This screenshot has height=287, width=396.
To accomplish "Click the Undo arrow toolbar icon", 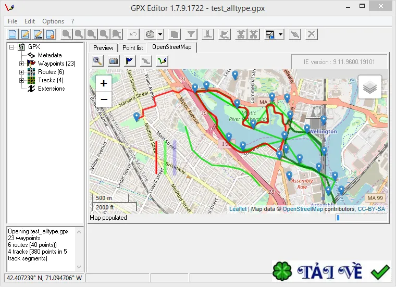I will tap(133, 34).
